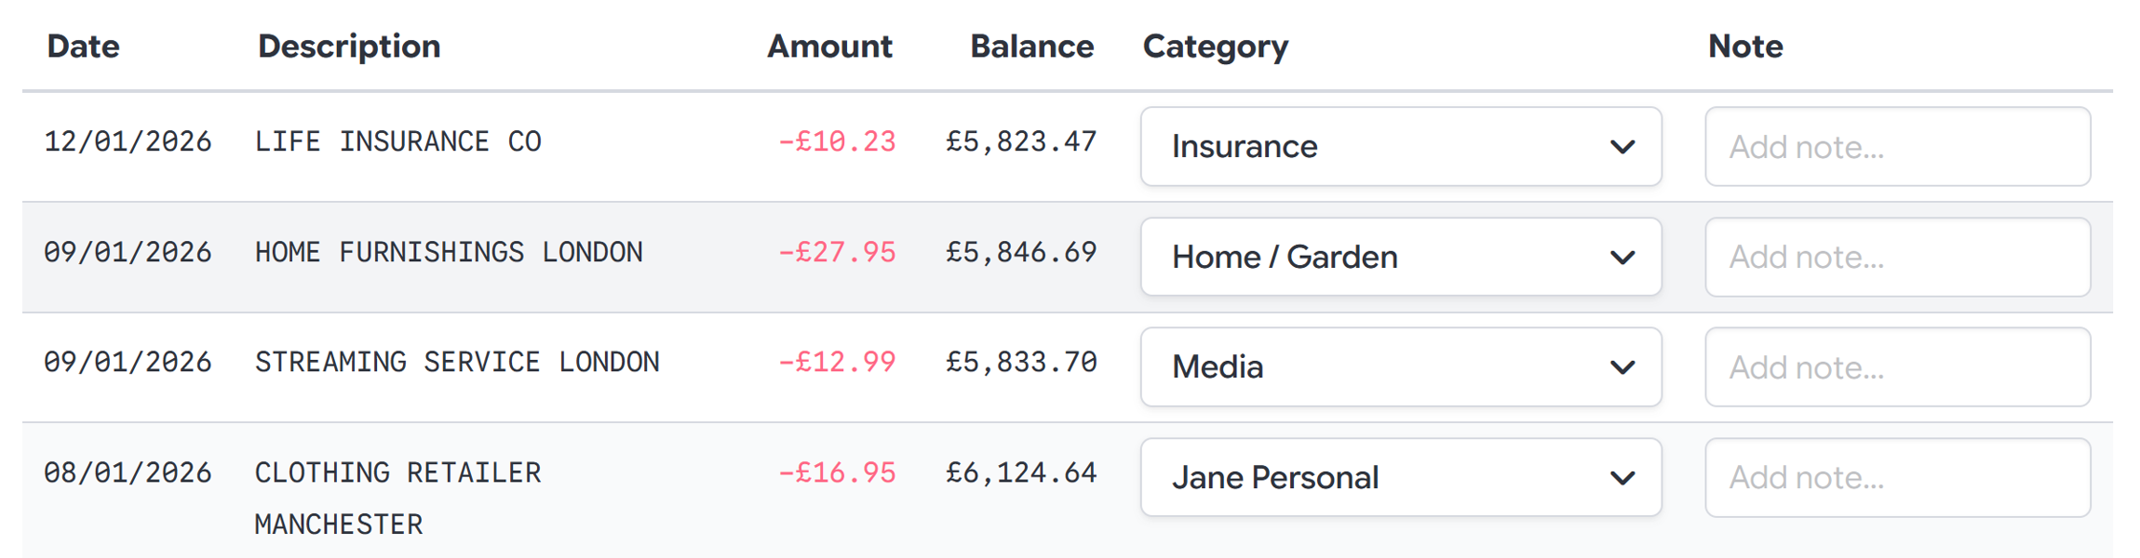The width and height of the screenshot is (2140, 558).
Task: Click the Balance column header
Action: [x=1031, y=46]
